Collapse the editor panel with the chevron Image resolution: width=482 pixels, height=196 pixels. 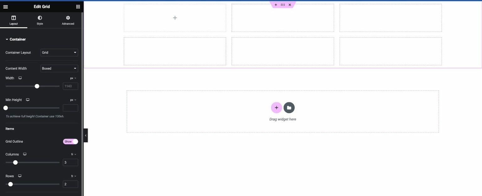tap(85, 135)
